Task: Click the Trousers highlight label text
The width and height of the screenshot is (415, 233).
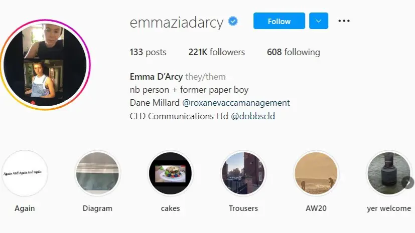Action: point(243,208)
